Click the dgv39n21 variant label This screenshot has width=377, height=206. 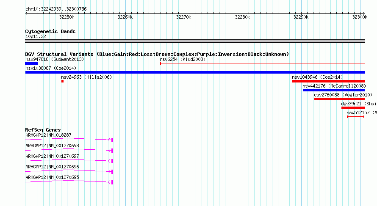click(x=359, y=104)
